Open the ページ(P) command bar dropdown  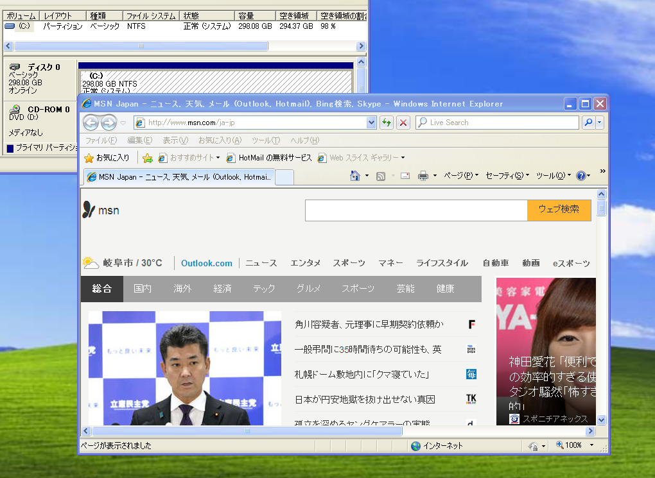pos(461,176)
